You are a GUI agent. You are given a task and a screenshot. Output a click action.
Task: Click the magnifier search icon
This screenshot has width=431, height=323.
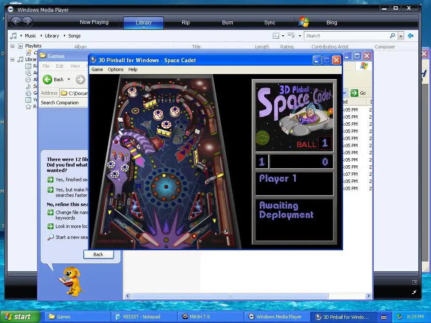(392, 36)
